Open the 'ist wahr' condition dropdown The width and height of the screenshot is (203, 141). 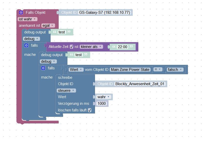point(27,19)
